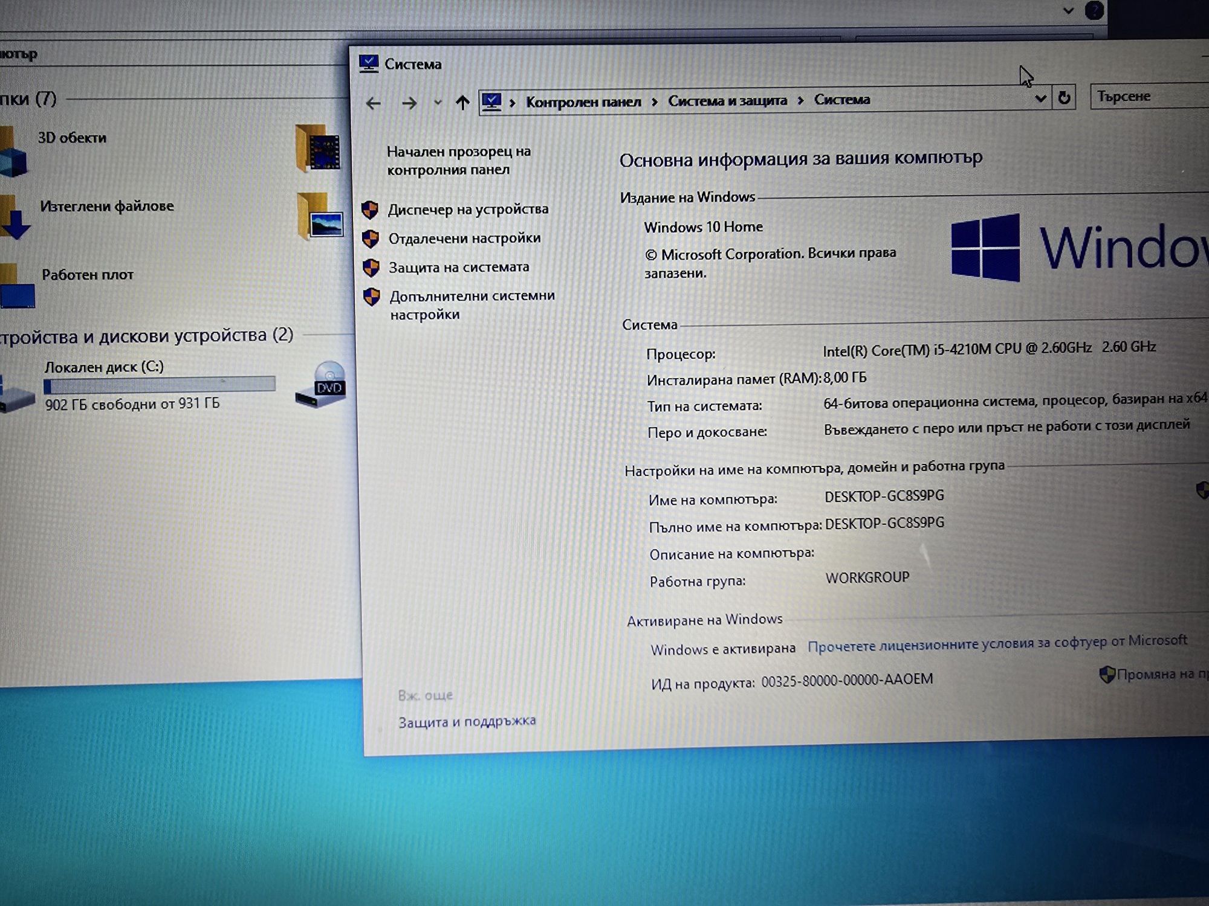Open Начален прозорец на контролния панел
The width and height of the screenshot is (1209, 906).
(x=459, y=161)
